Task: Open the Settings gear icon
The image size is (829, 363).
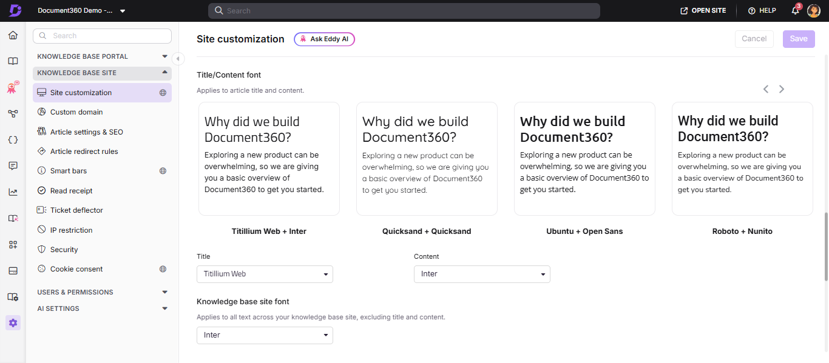Action: (13, 323)
